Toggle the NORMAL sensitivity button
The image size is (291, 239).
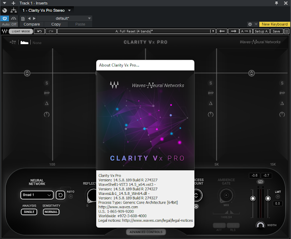coord(51,212)
